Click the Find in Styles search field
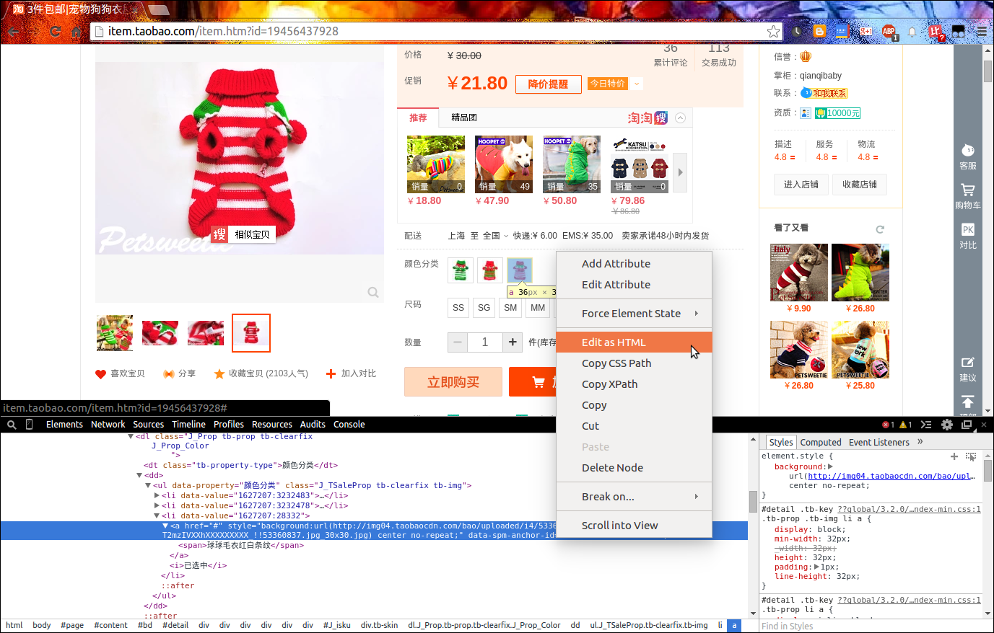Viewport: 994px width, 633px height. (870, 626)
